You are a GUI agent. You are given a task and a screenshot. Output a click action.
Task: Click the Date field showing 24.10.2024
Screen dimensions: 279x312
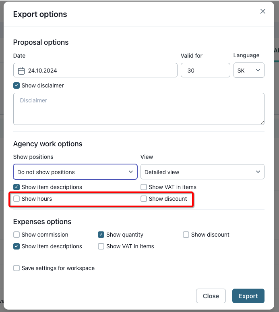click(95, 70)
